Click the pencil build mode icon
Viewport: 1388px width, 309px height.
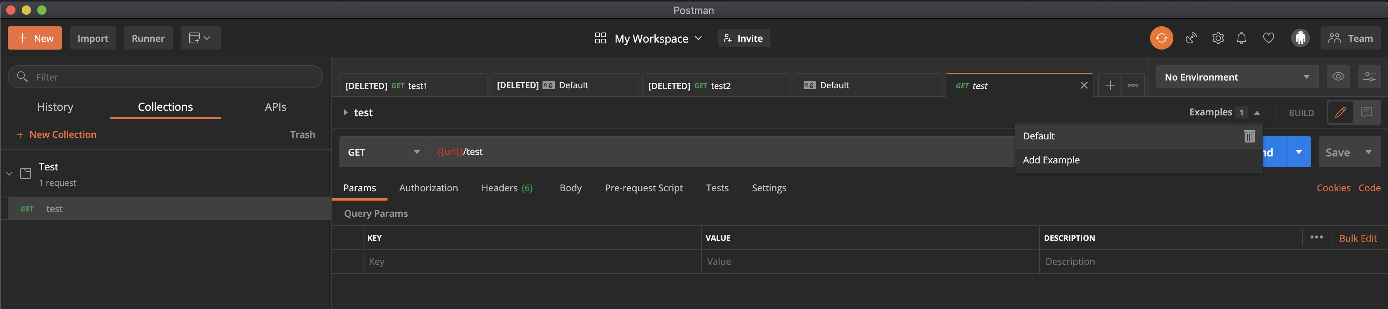[1340, 113]
